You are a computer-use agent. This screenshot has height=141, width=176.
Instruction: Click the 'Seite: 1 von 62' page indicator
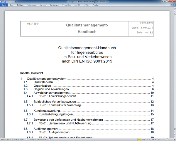click(x=6, y=139)
